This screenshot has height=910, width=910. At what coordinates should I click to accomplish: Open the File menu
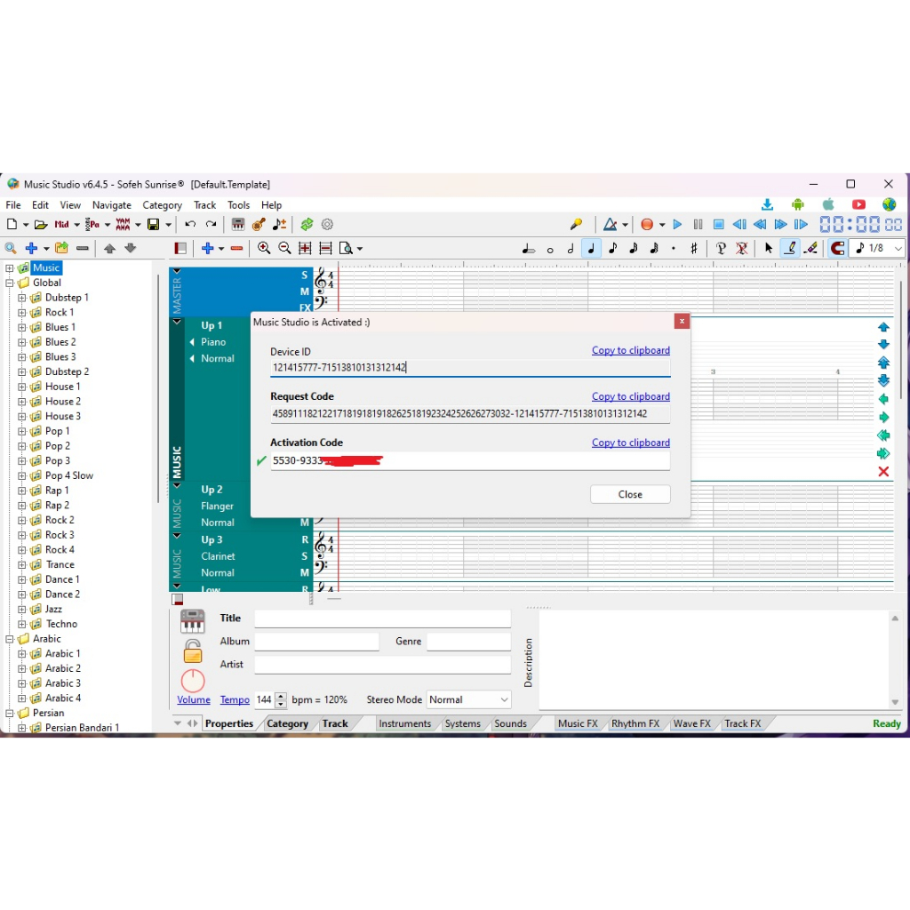point(13,205)
